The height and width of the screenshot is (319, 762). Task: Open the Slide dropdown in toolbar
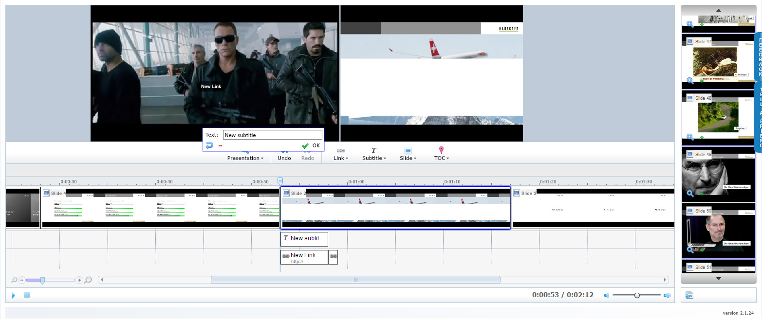[408, 158]
